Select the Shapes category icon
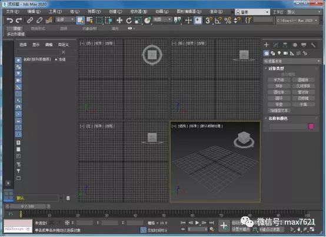 [273, 54]
